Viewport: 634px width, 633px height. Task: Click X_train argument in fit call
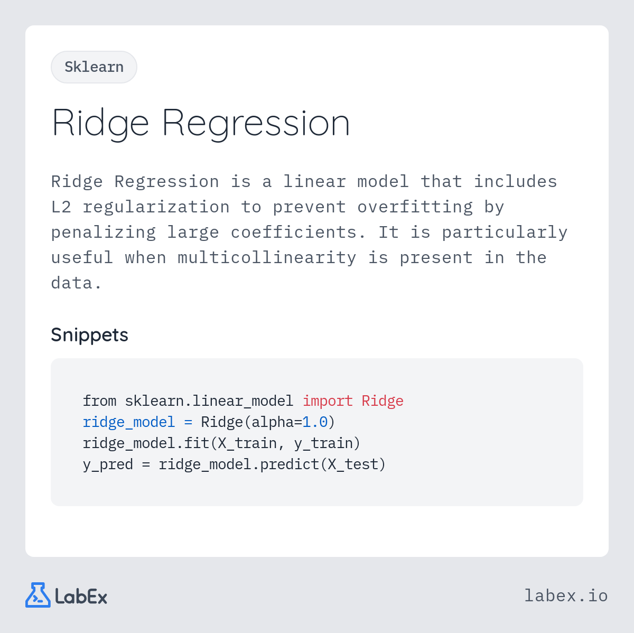[x=247, y=443]
